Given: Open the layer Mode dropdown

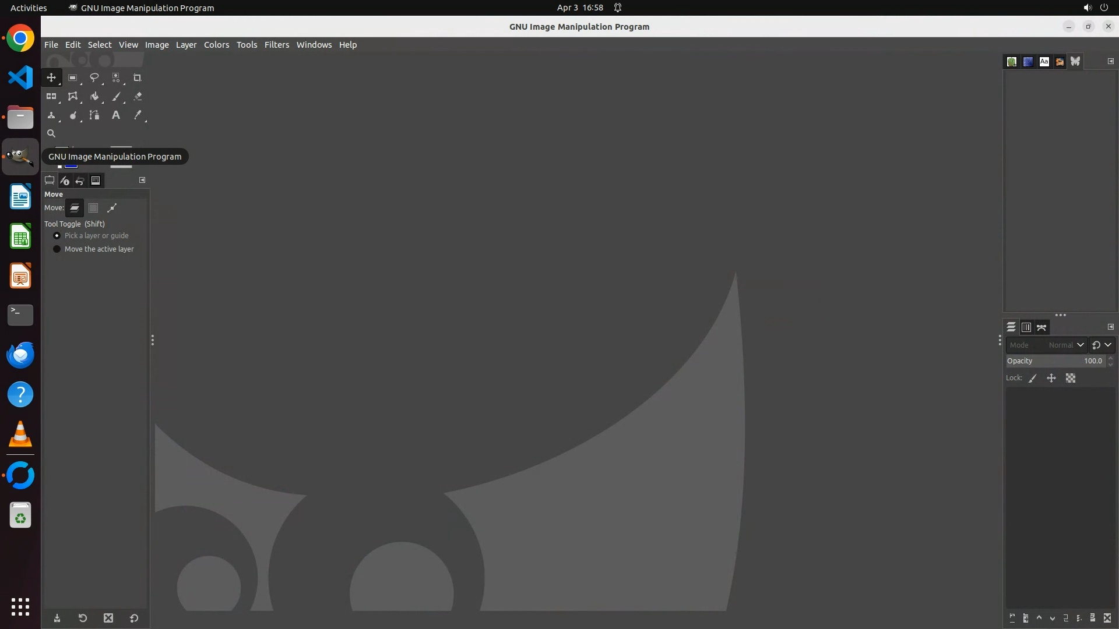Looking at the screenshot, I should click(1046, 345).
